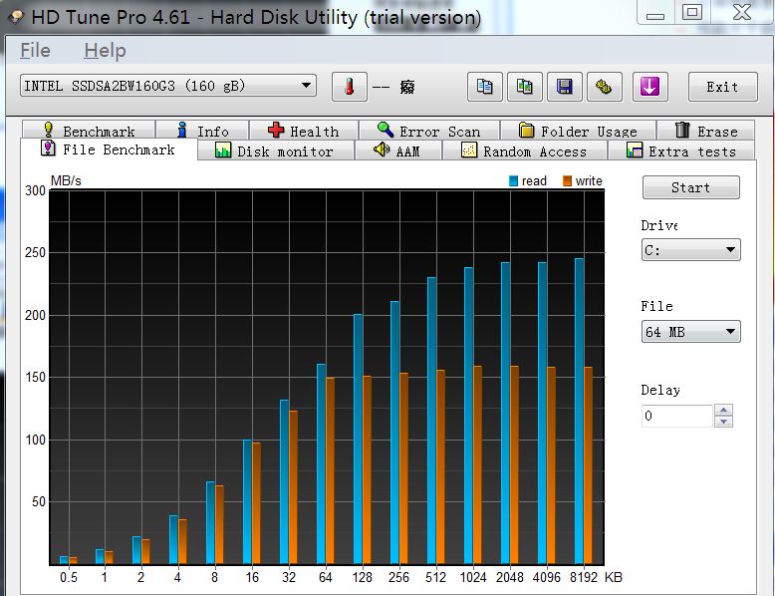Maximize the HD Tune Pro window
The image size is (775, 596).
tap(692, 12)
